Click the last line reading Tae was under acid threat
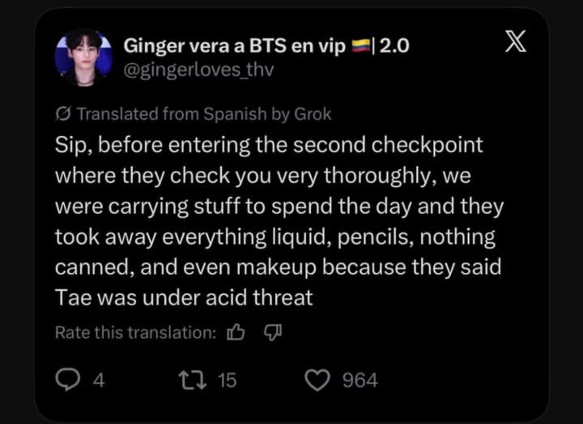Image resolution: width=583 pixels, height=424 pixels. coord(184,298)
